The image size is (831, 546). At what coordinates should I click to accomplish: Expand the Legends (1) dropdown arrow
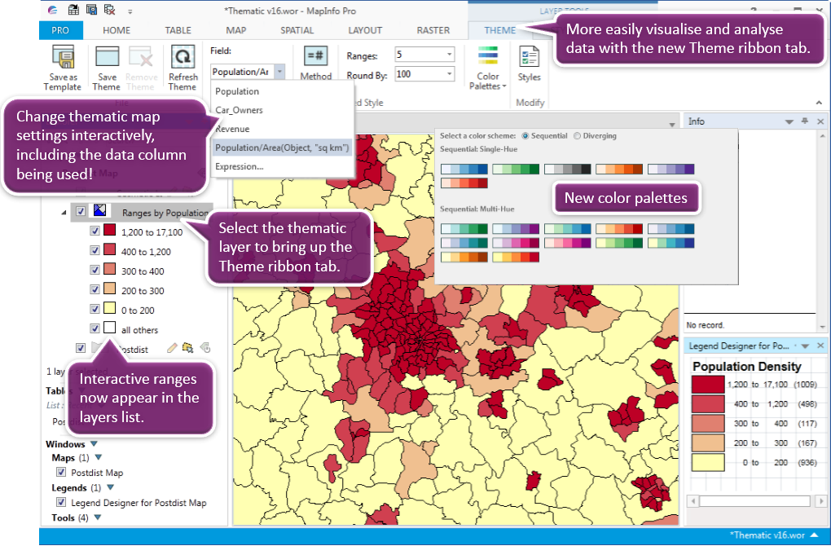click(x=110, y=487)
